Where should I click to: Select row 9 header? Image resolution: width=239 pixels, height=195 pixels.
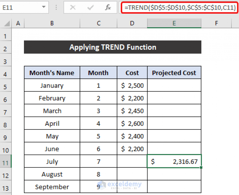6,136
